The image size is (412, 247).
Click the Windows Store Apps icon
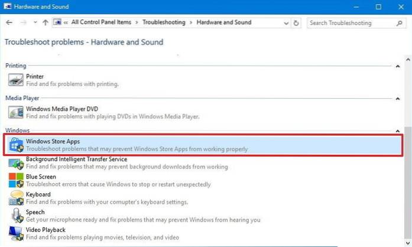click(15, 145)
